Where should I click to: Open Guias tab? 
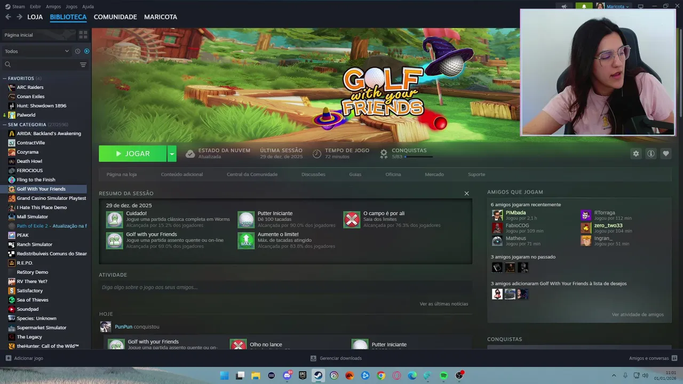[x=355, y=174]
